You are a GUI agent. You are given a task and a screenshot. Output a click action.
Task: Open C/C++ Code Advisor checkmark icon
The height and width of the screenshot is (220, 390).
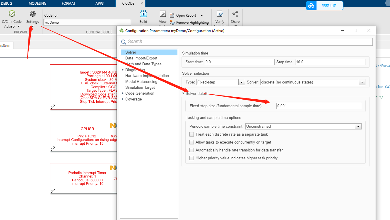[x=12, y=13]
